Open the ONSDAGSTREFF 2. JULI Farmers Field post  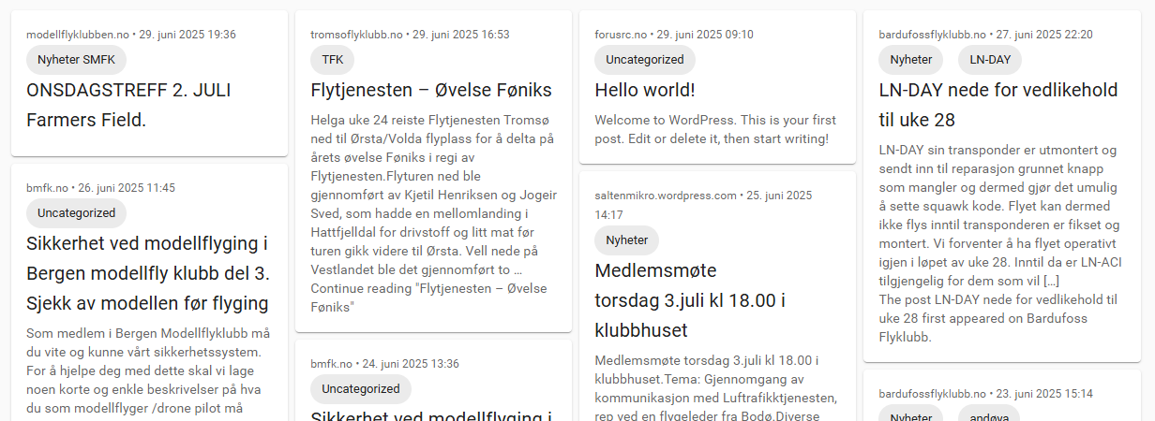pos(128,105)
